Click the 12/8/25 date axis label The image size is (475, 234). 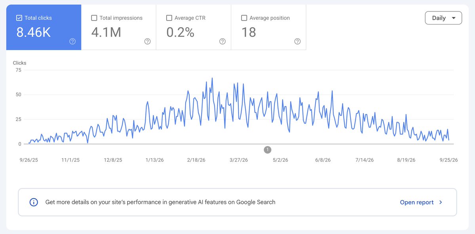pyautogui.click(x=113, y=160)
